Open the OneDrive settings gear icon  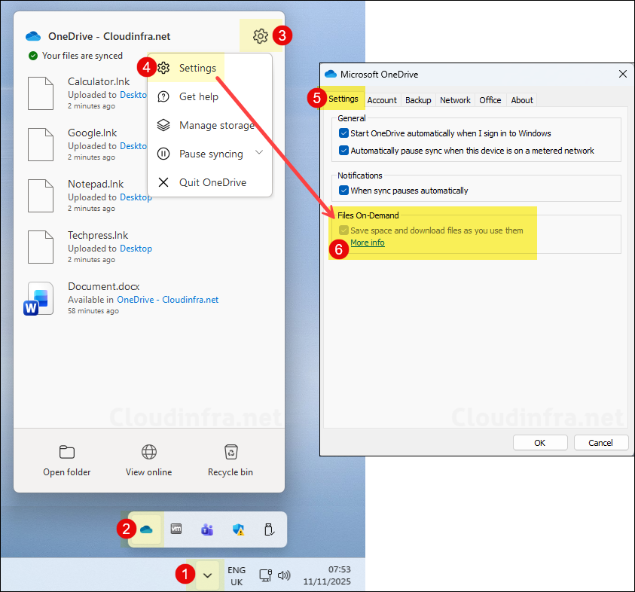click(260, 35)
